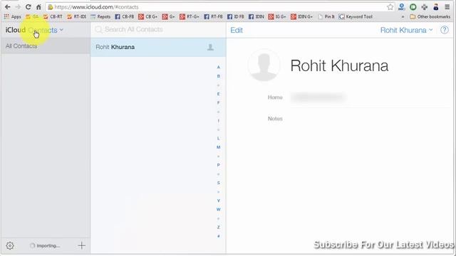The width and height of the screenshot is (456, 256).
Task: Open the IG G+ bookmark
Action: pyautogui.click(x=277, y=17)
